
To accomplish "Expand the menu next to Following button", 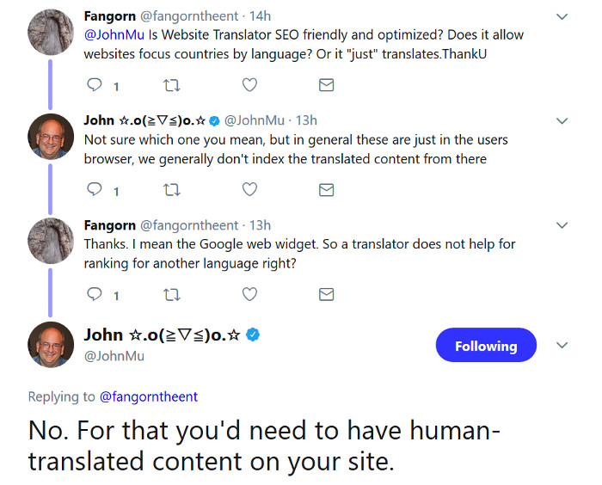I will point(562,346).
